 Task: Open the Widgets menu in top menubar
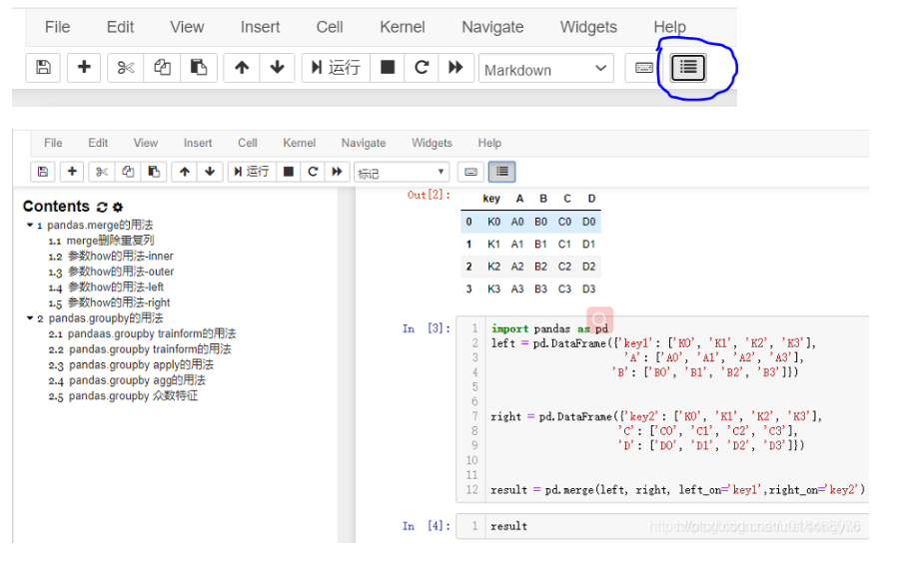pos(587,27)
